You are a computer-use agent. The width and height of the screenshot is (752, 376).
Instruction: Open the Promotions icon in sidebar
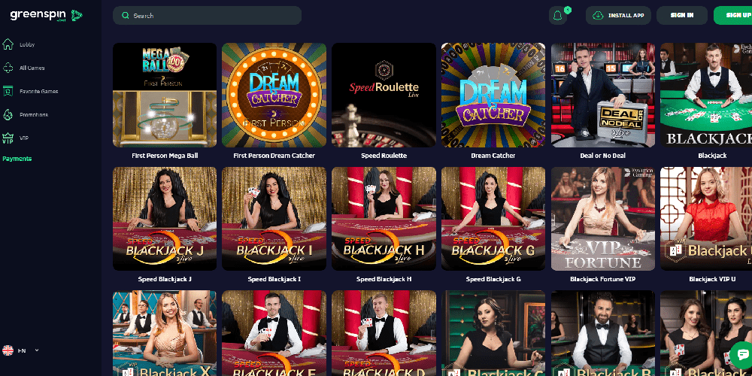click(8, 114)
